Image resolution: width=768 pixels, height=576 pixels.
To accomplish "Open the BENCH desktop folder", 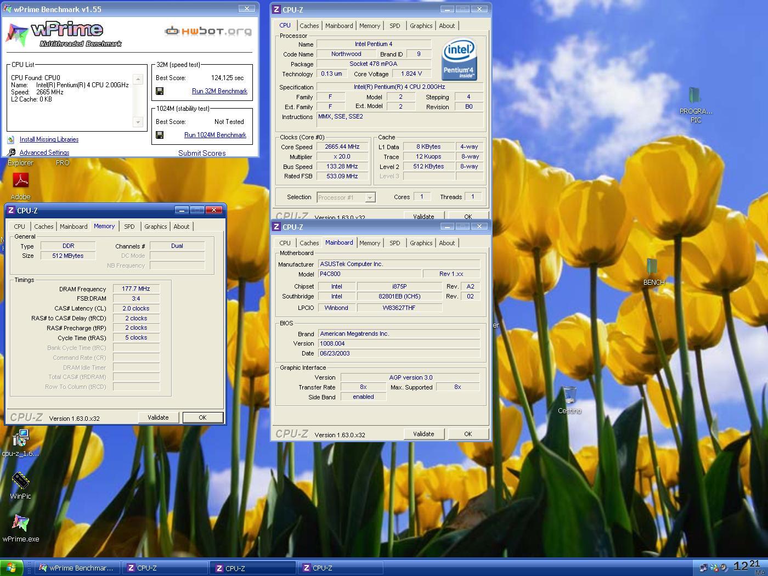I will point(652,267).
